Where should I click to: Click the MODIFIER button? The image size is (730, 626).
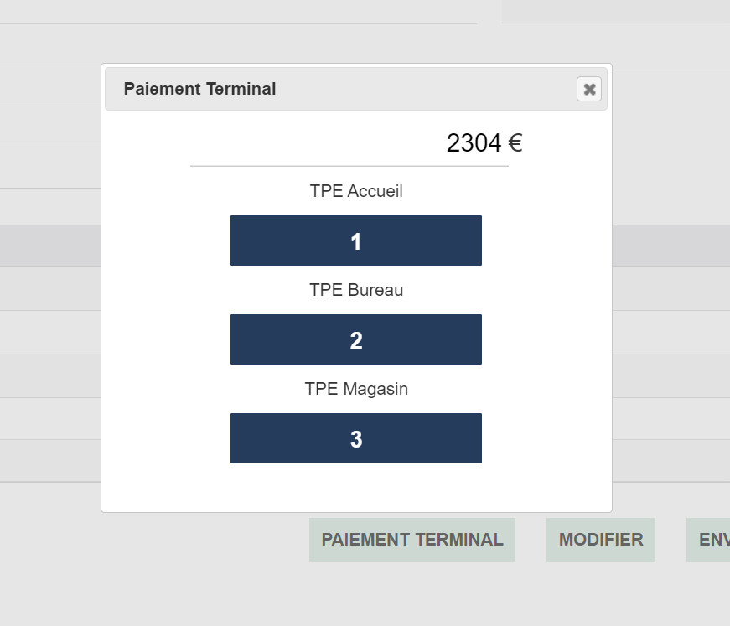(601, 540)
